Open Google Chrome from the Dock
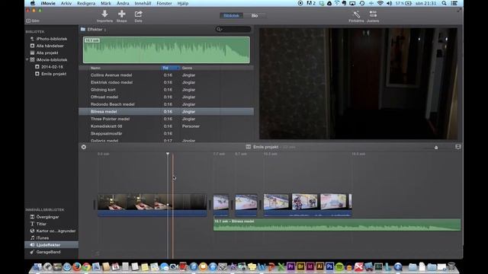 [x=86, y=266]
